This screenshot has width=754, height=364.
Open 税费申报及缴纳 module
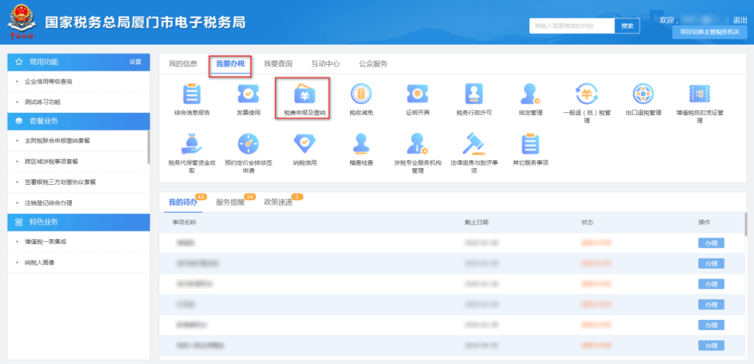coord(304,94)
